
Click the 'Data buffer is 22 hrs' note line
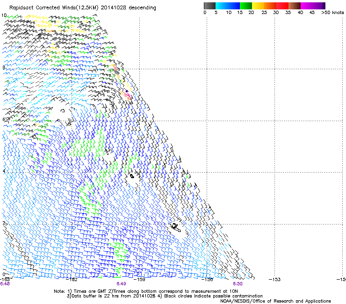pos(165,296)
